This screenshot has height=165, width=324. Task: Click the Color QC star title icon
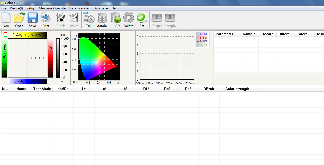click(2, 2)
